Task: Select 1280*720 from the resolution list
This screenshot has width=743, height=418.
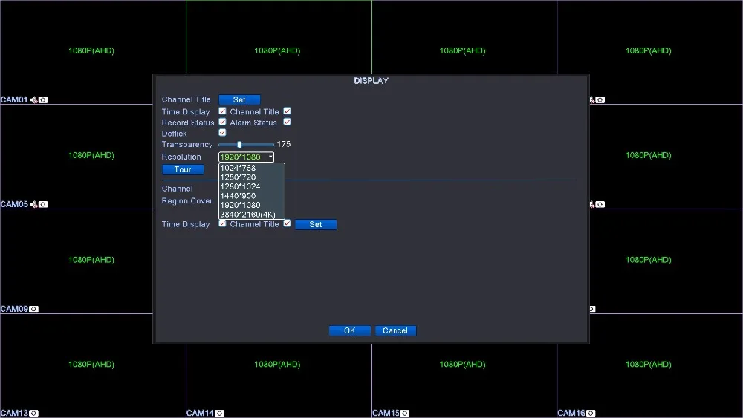Action: coord(252,177)
